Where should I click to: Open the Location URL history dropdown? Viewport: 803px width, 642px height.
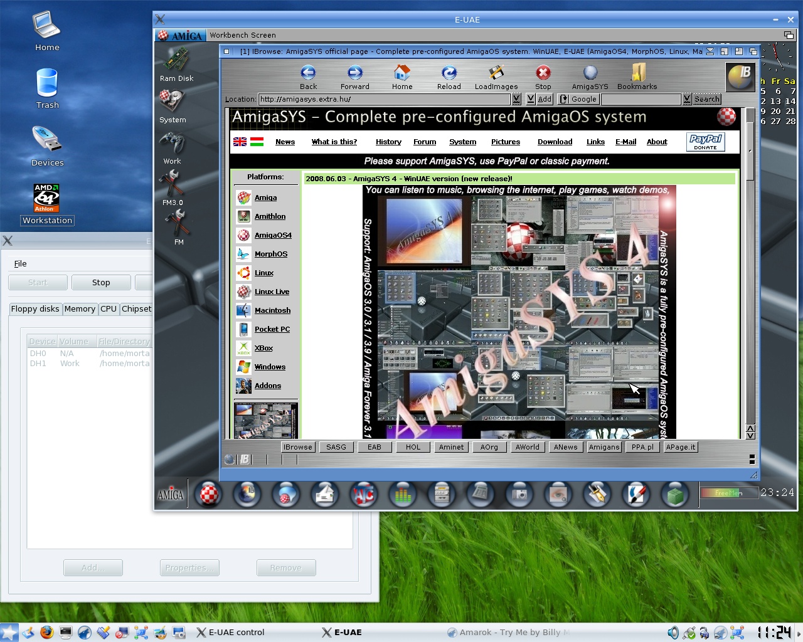point(516,99)
